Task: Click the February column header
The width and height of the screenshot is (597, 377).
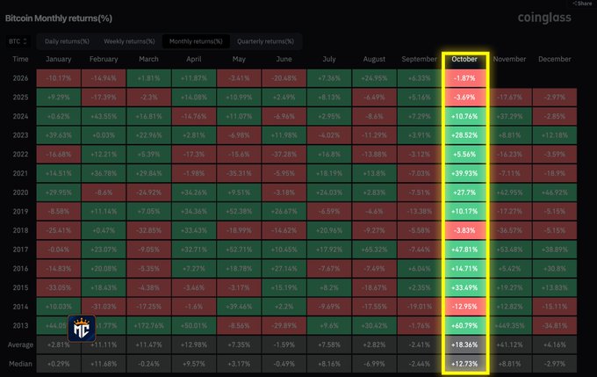Action: (x=104, y=59)
